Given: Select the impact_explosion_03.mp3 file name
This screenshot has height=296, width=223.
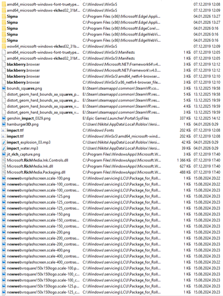Looking at the screenshot, I should [x=29, y=142].
